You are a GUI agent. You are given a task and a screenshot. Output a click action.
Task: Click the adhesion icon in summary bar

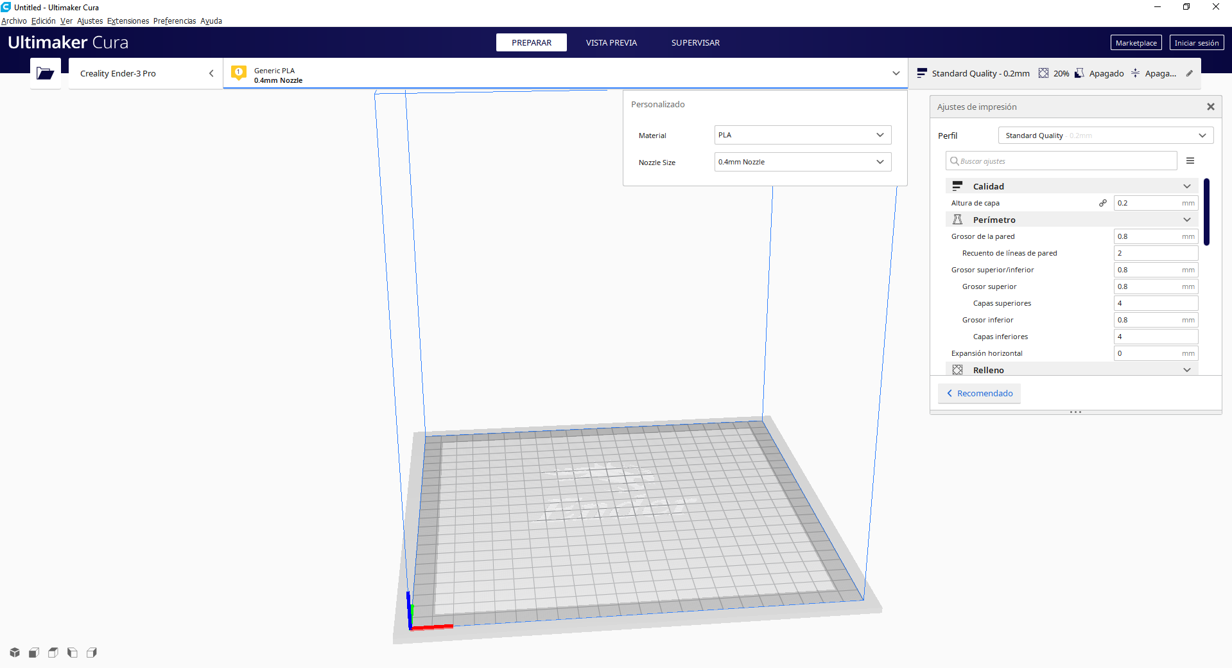tap(1135, 73)
